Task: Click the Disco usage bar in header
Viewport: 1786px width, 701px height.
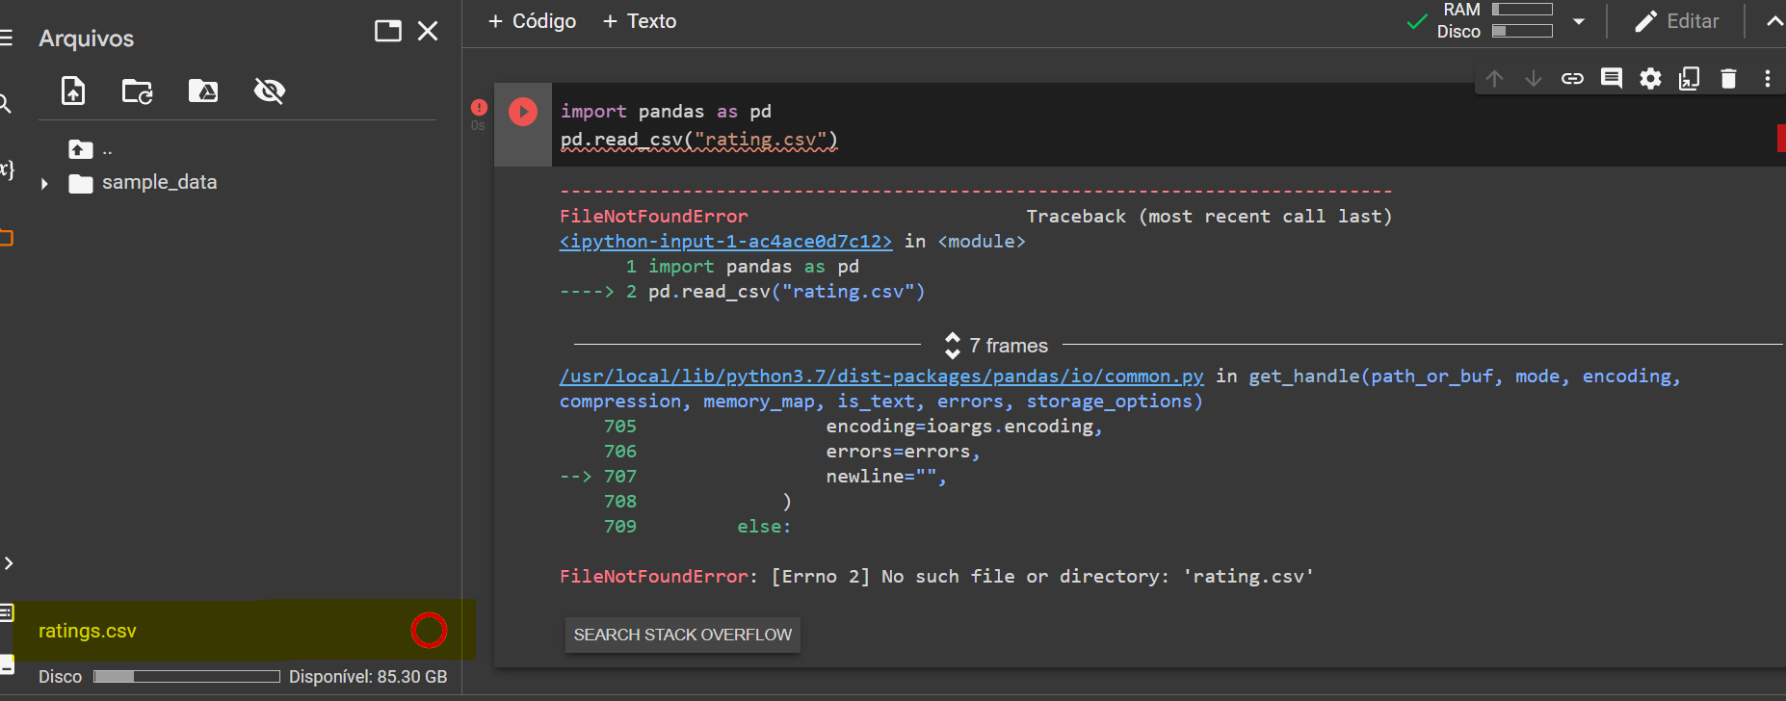Action: pos(1522,31)
